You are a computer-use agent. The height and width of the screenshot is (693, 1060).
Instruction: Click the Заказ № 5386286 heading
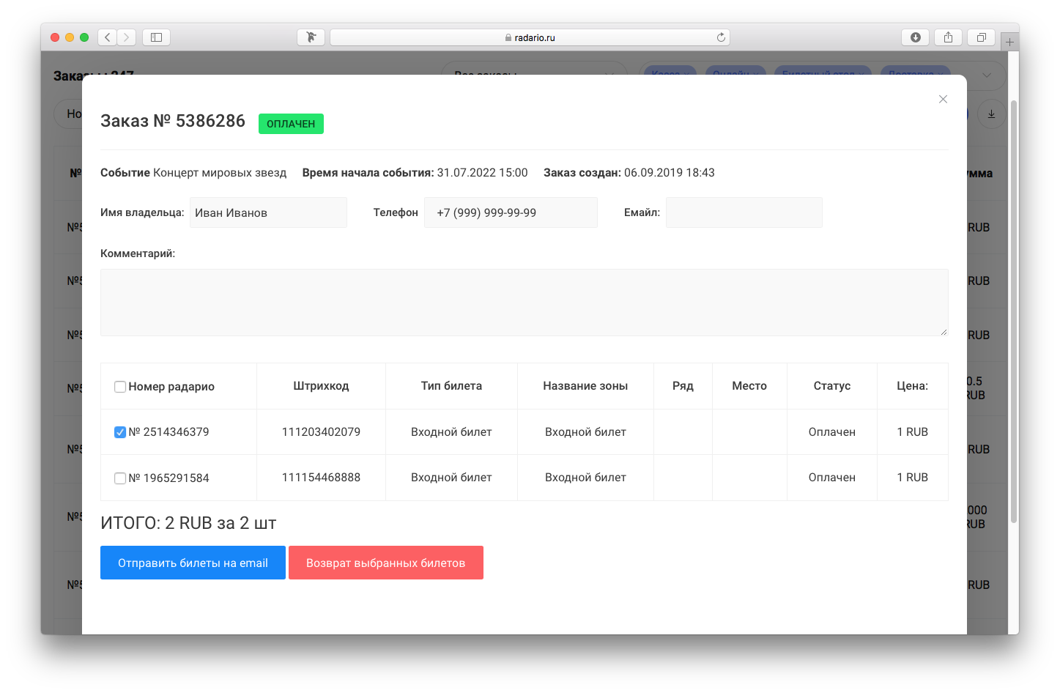click(x=173, y=121)
